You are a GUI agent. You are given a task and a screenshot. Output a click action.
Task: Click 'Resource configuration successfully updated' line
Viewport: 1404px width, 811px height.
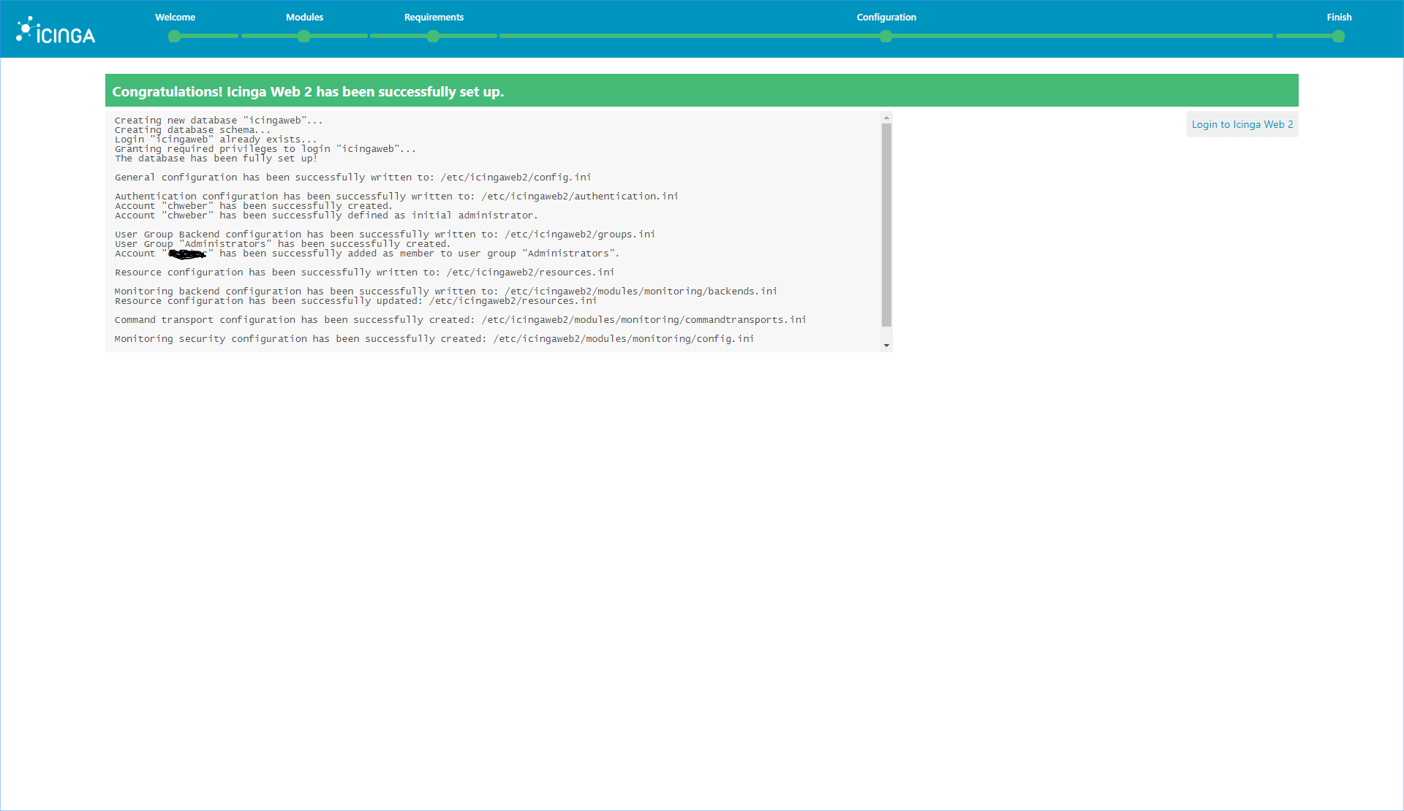coord(355,300)
